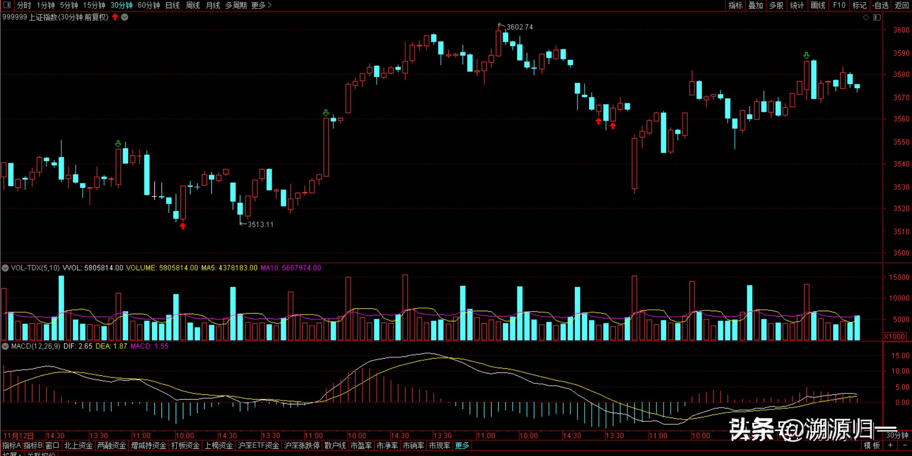The image size is (912, 456).
Task: Click the plus zoom-in button
Action: pyautogui.click(x=890, y=446)
